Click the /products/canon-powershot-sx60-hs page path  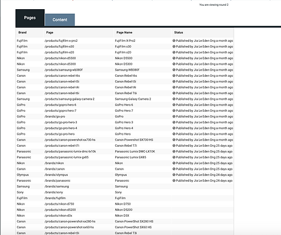pos(69,227)
